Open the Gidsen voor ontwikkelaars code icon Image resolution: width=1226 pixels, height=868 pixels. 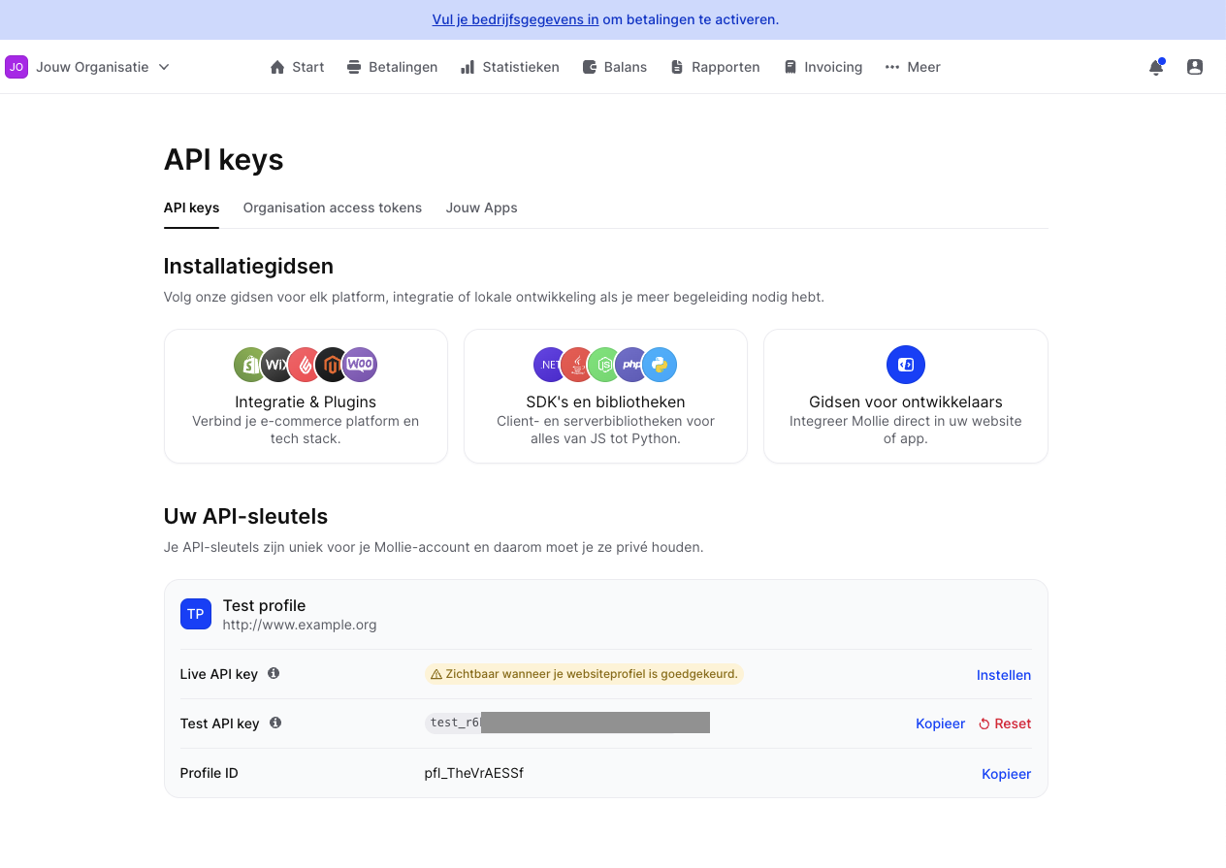[x=905, y=365]
